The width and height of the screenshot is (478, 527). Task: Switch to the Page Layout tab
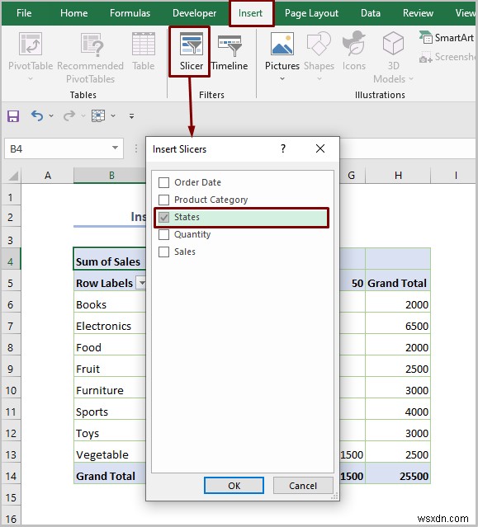(311, 13)
